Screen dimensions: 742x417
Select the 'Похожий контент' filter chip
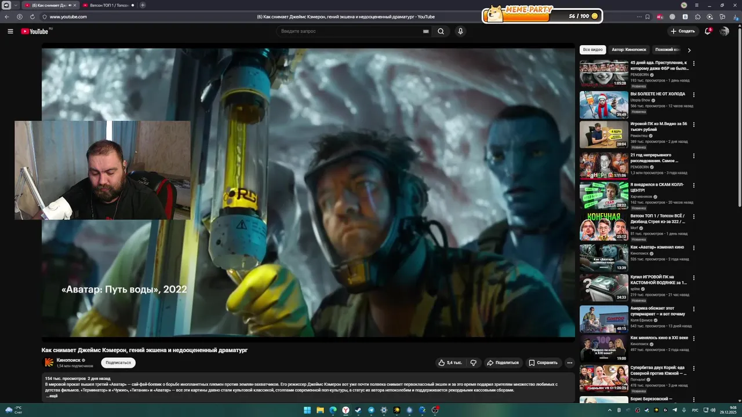(667, 50)
